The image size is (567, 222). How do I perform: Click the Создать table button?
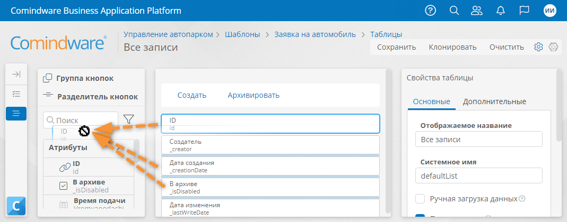(x=192, y=95)
